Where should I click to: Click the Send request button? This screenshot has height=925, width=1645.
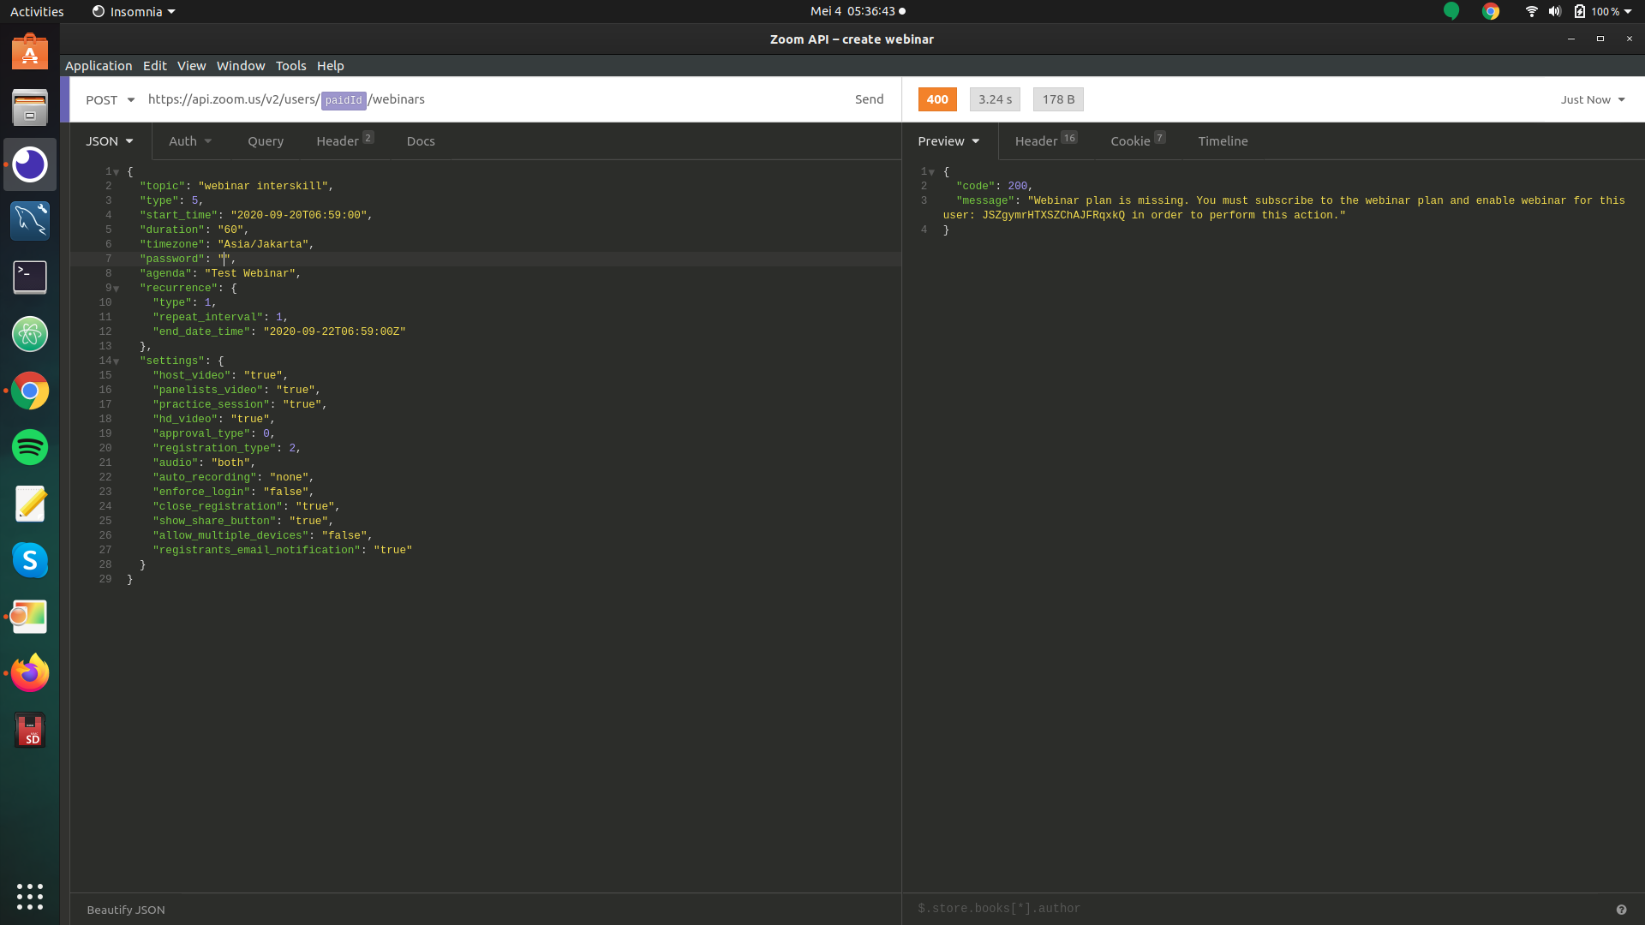tap(869, 99)
